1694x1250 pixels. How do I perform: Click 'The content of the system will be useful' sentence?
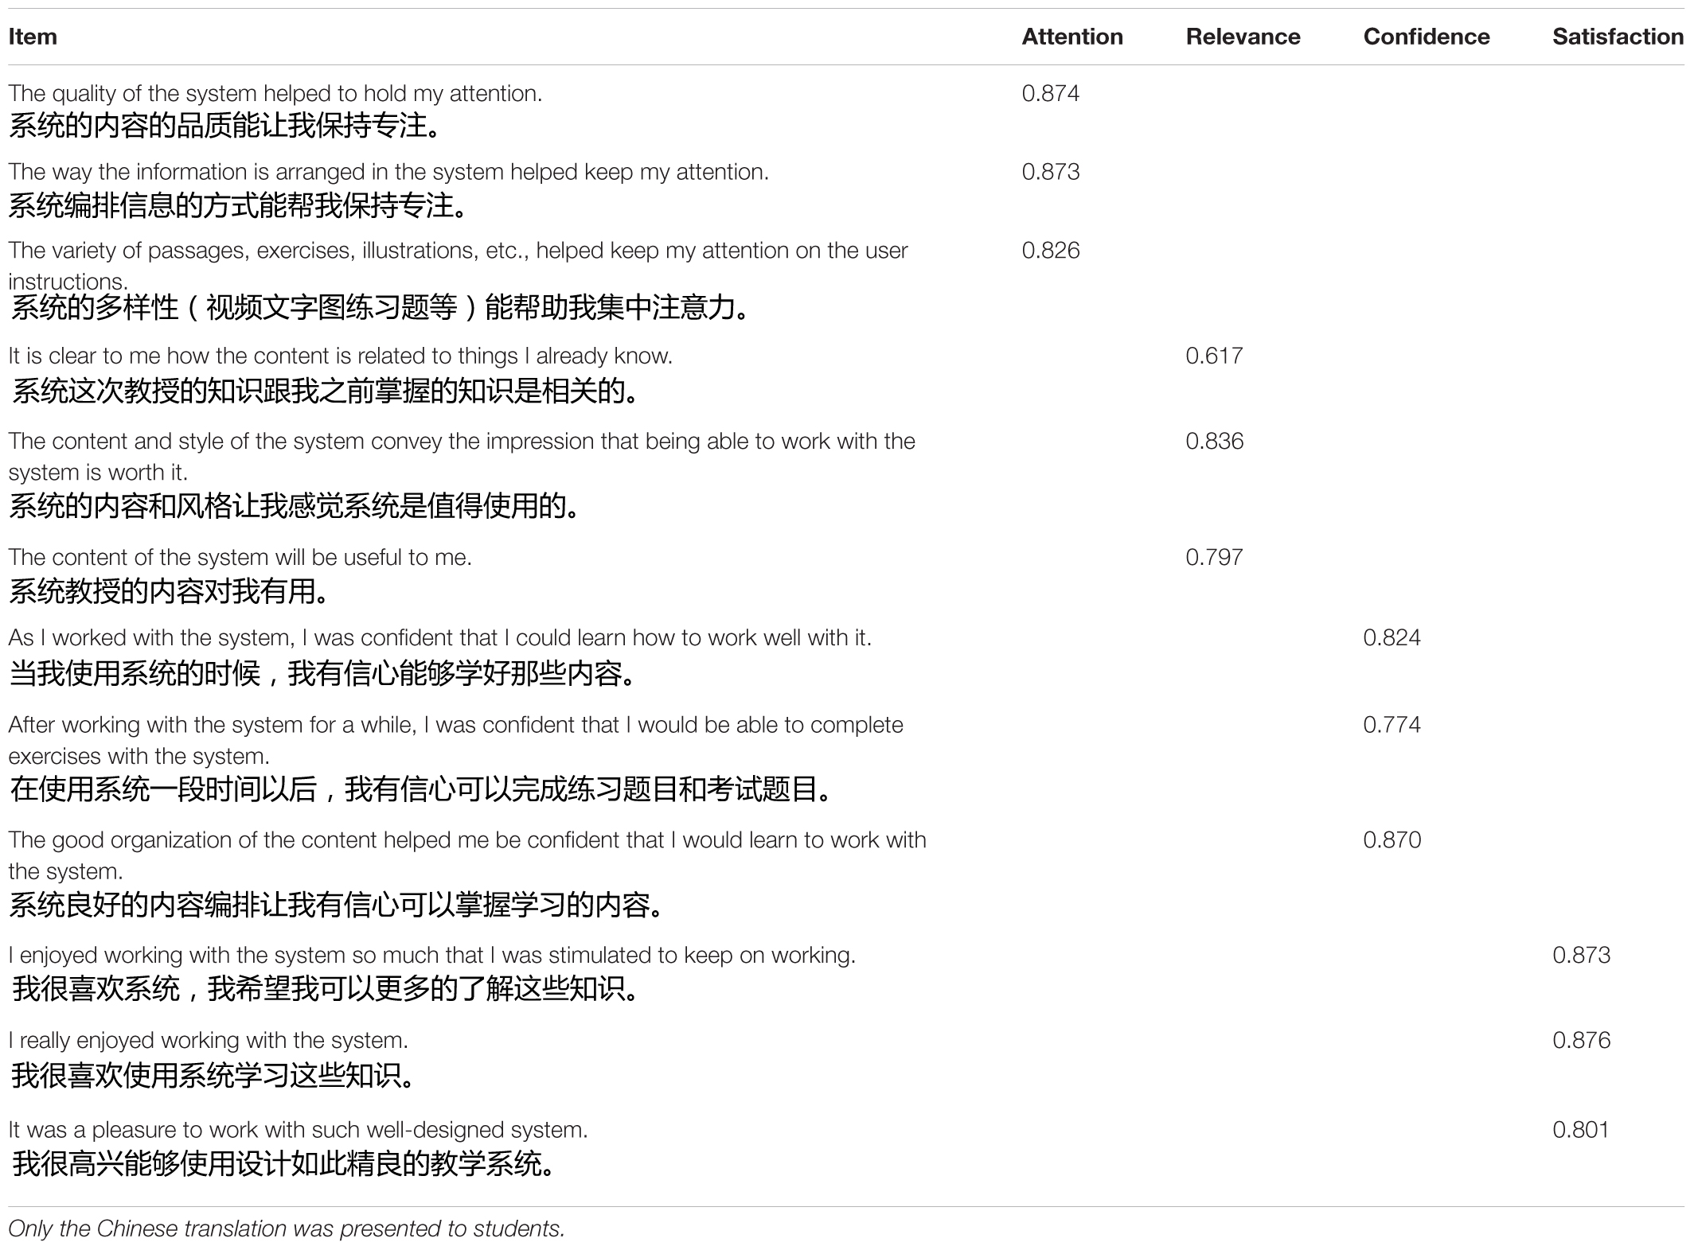point(240,558)
